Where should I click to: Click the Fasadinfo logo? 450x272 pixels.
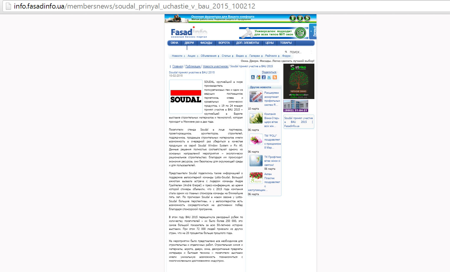189,32
